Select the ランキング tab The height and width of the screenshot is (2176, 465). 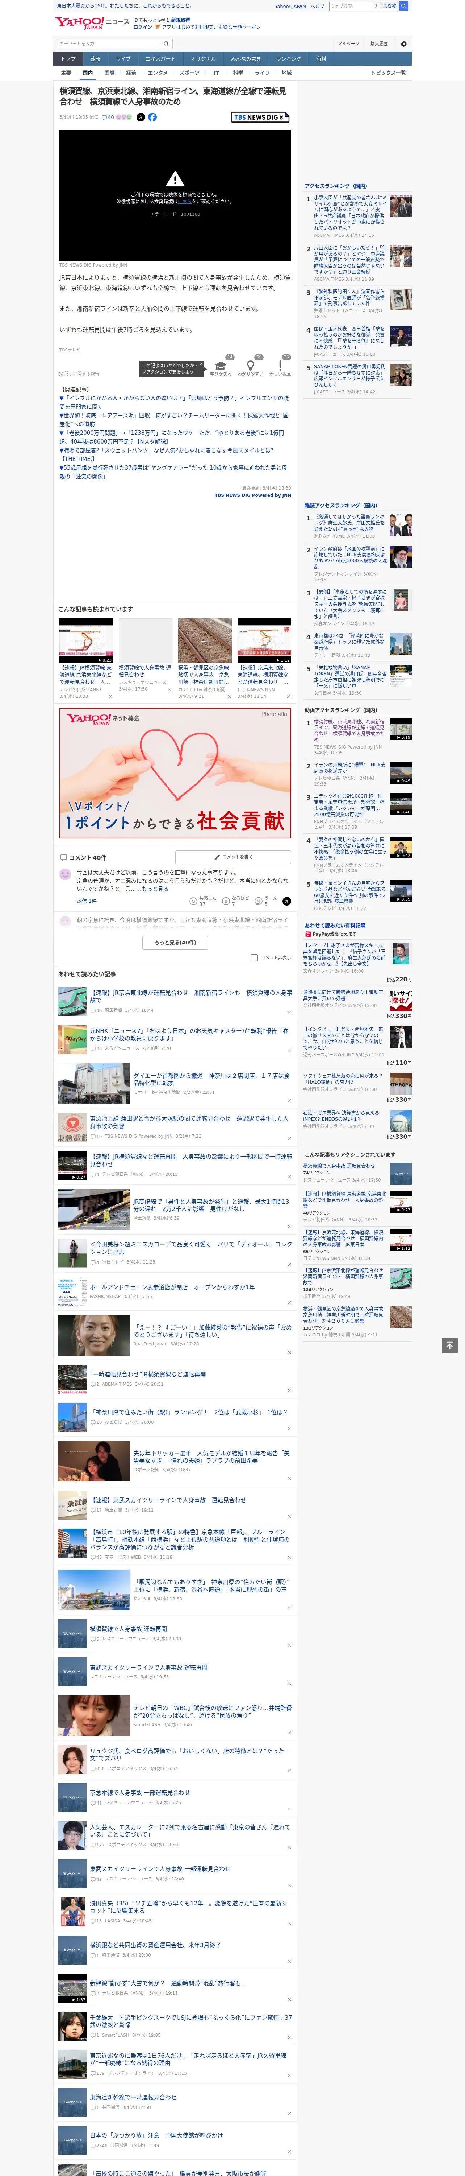289,59
